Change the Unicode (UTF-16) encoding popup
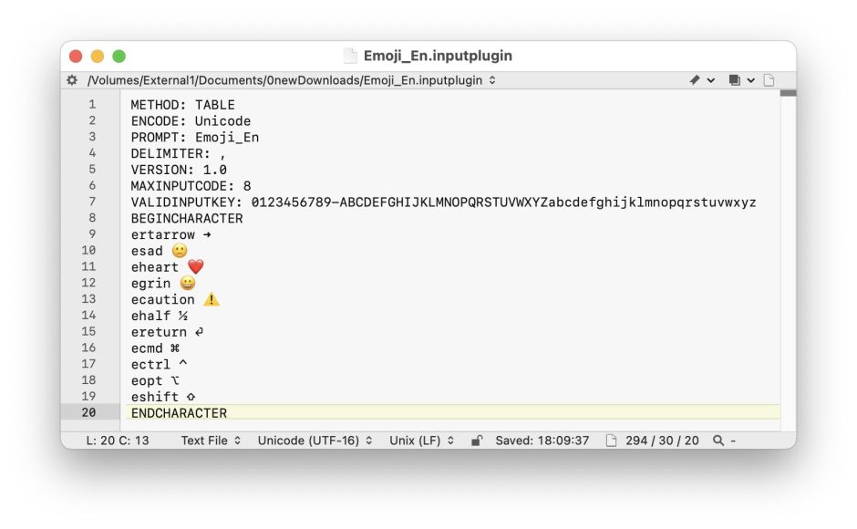Image resolution: width=857 pixels, height=529 pixels. point(315,441)
